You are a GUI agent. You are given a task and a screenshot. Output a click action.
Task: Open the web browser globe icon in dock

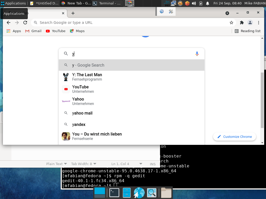[x=139, y=193]
